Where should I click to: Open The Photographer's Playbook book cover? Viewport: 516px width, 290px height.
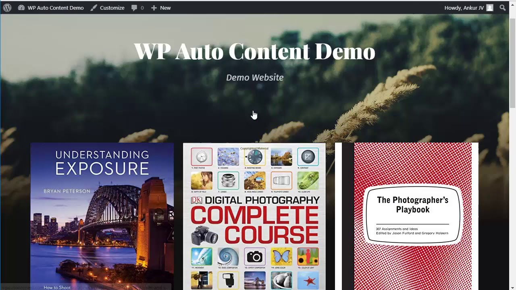click(x=407, y=216)
